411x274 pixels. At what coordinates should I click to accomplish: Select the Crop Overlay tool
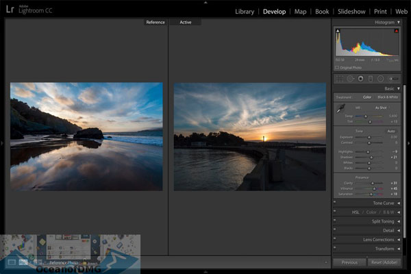pyautogui.click(x=340, y=79)
